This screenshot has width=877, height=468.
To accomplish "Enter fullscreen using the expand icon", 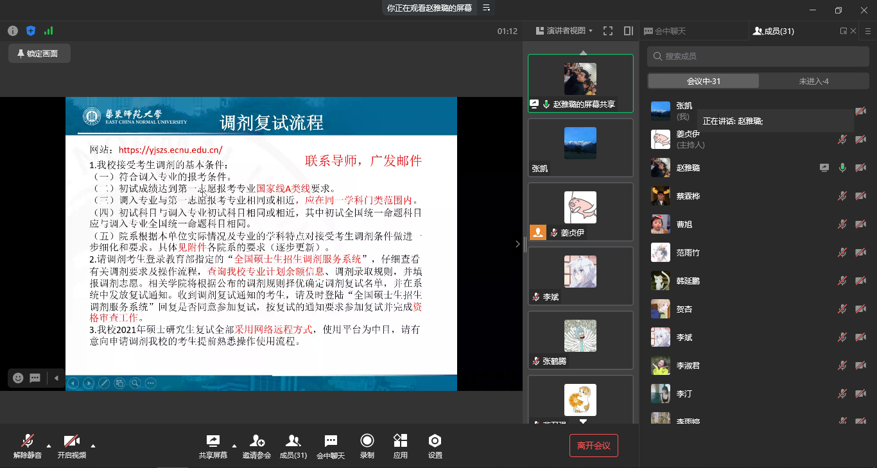I will coord(608,31).
